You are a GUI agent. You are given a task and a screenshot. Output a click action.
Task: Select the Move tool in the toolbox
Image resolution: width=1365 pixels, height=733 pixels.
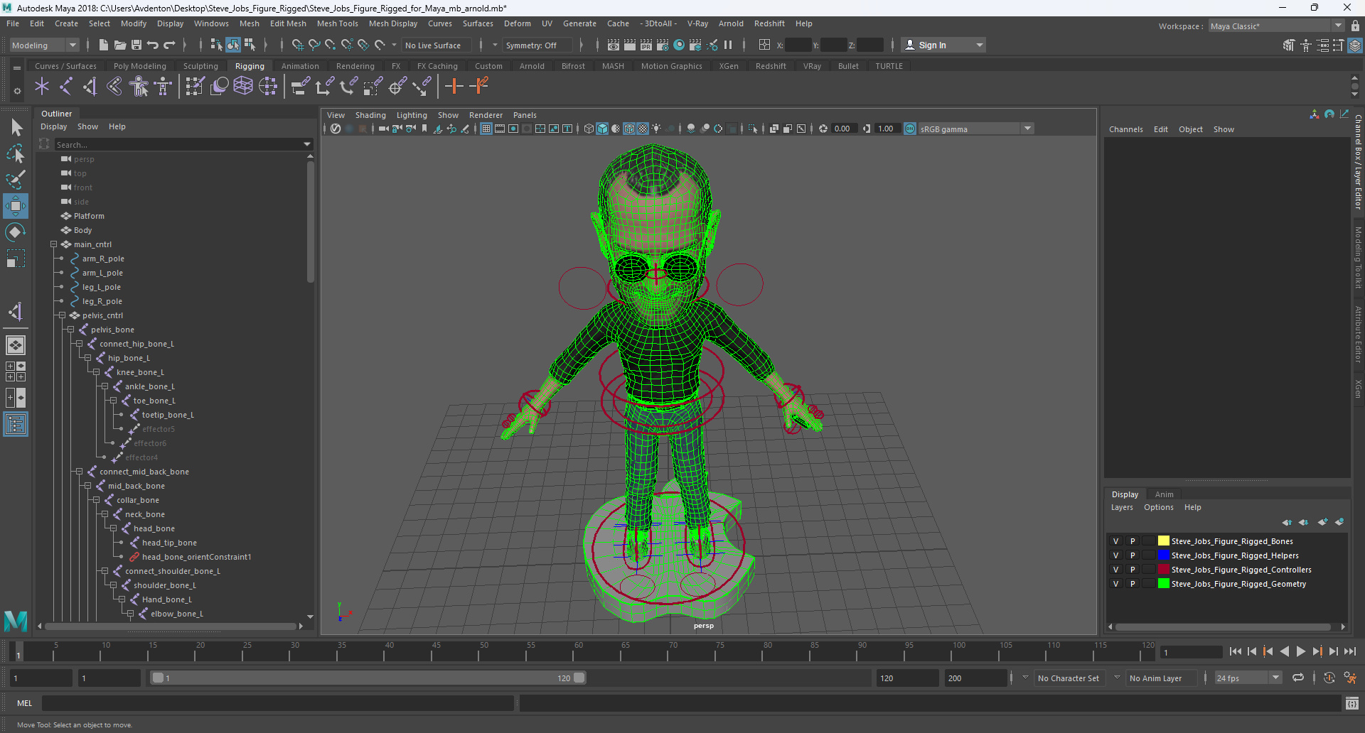point(16,207)
